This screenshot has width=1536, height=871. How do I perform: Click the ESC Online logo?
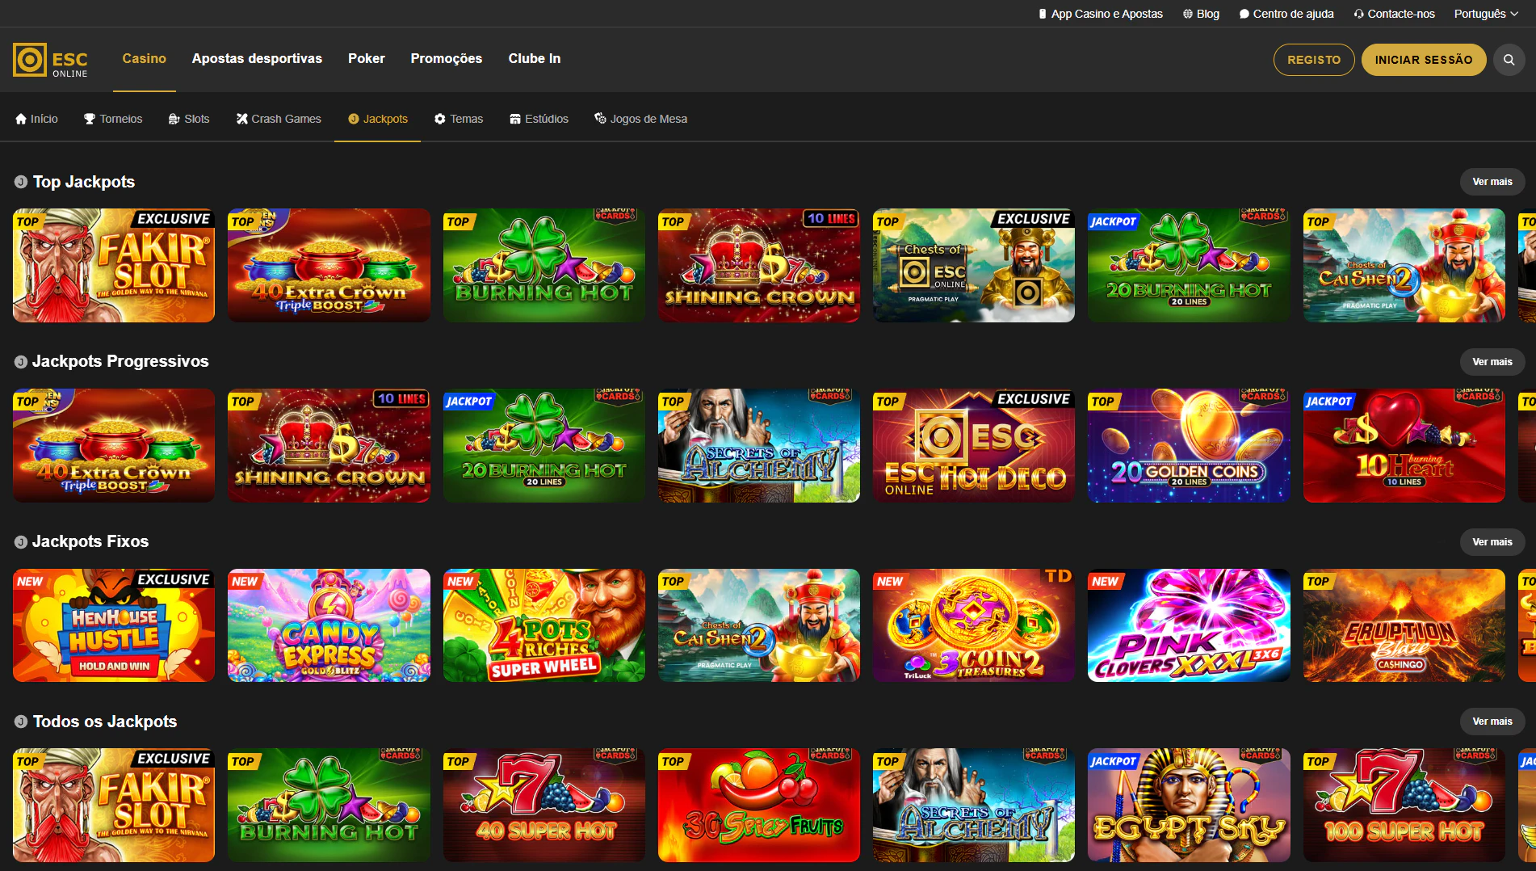point(50,60)
